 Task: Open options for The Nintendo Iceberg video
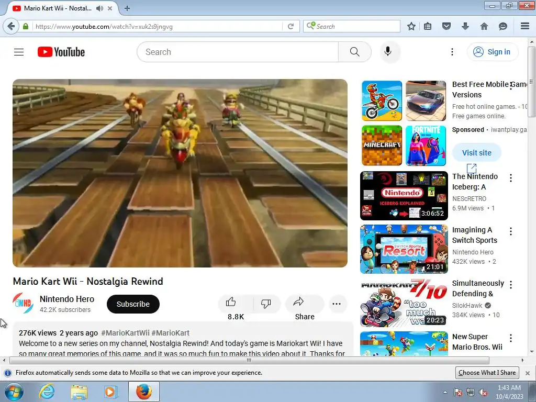click(x=511, y=178)
